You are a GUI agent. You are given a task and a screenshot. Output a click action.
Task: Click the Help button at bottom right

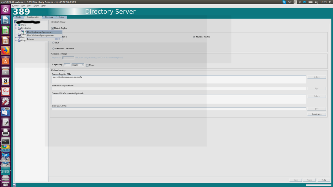click(x=324, y=180)
